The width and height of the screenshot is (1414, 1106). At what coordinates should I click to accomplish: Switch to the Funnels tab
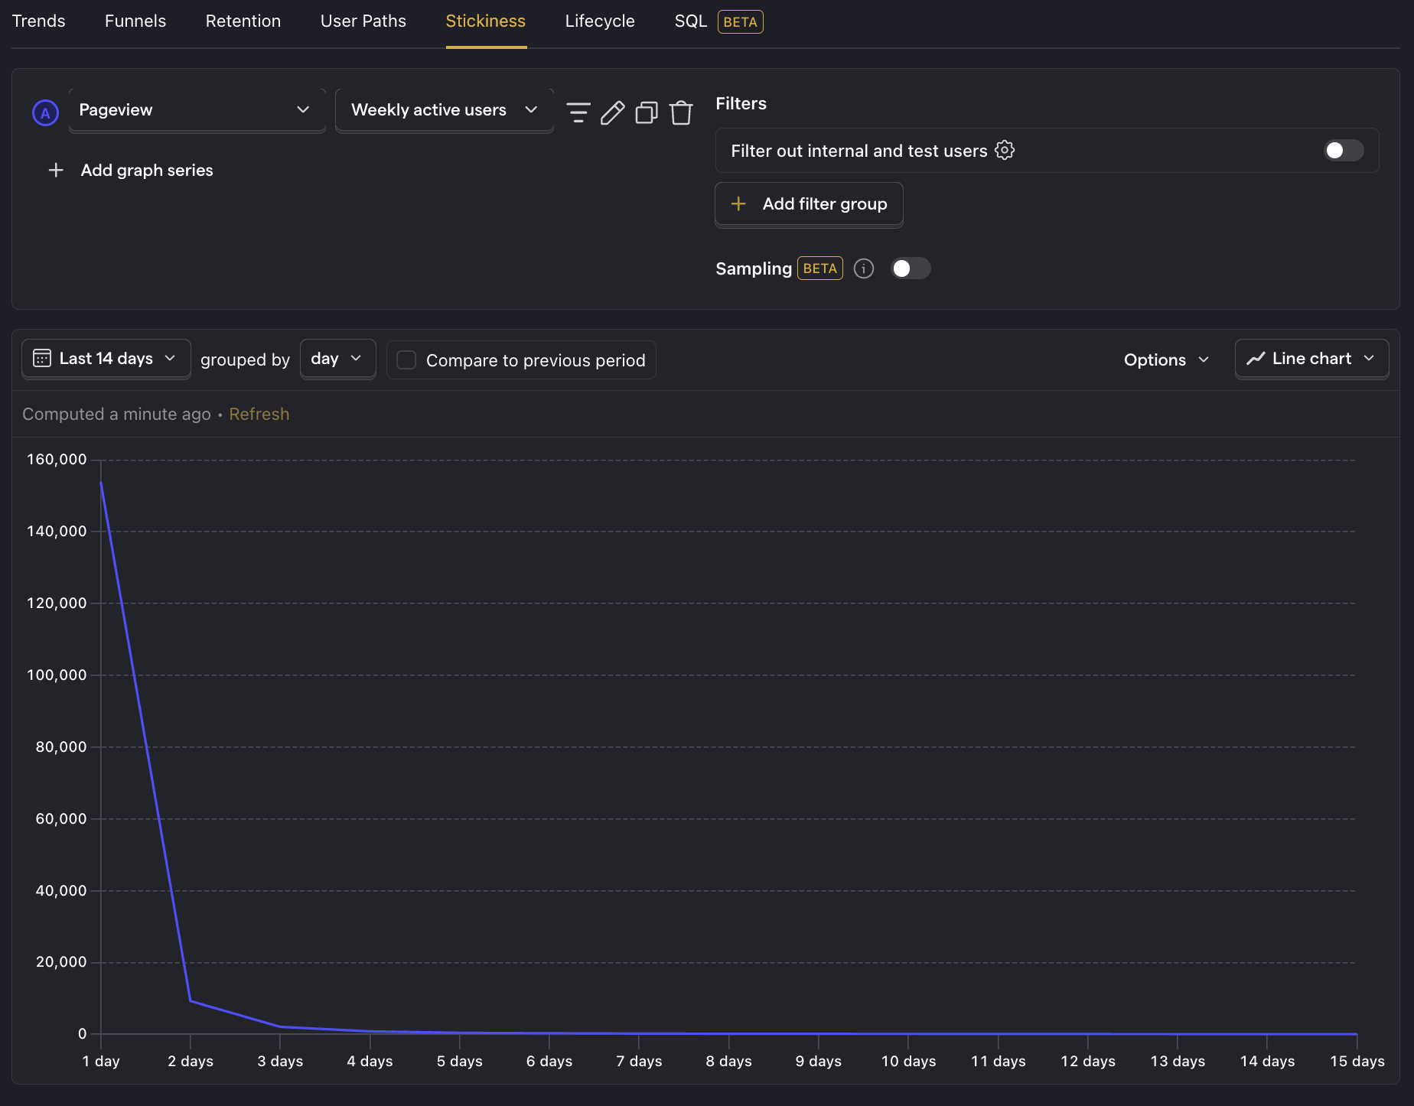pyautogui.click(x=135, y=21)
